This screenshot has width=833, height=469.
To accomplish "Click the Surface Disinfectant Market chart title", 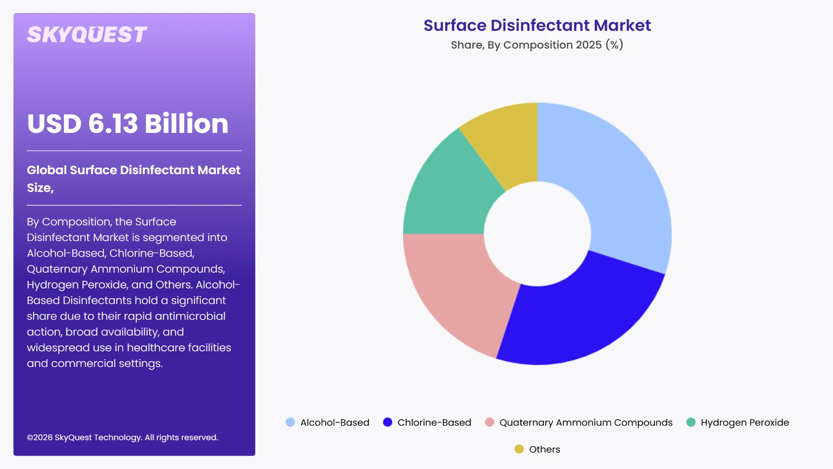I will coord(537,25).
